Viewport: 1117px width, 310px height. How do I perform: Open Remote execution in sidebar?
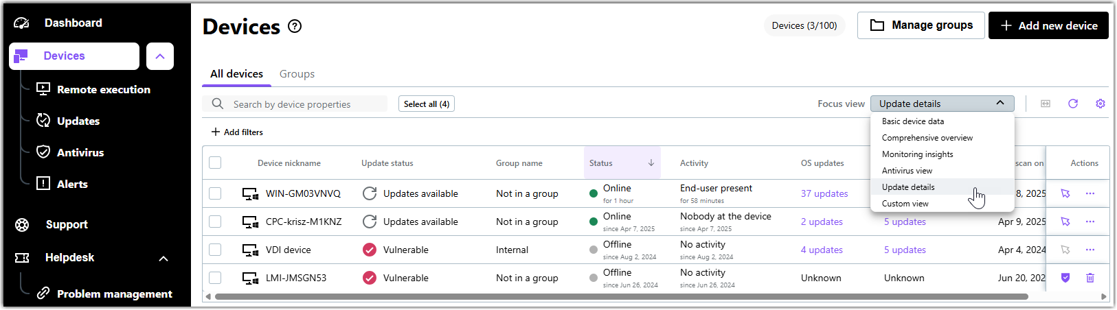103,89
